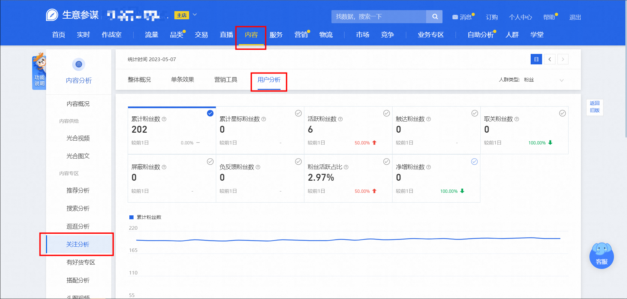Select 内容概况 in the left sidebar
This screenshot has width=627, height=299.
79,104
